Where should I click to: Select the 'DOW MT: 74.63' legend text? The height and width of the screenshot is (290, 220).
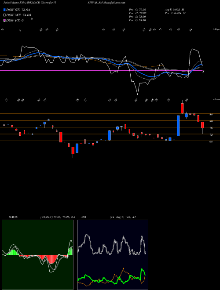[18, 15]
